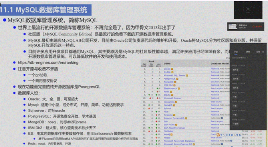
Task: Click the orange icon next to Teradata
Action: [x=174, y=115]
